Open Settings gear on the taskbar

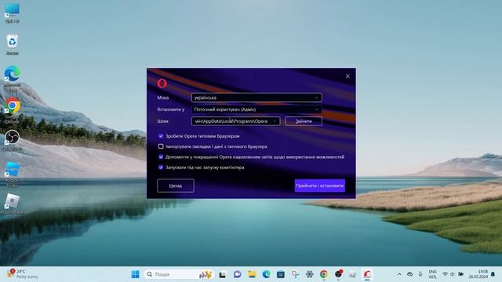pos(309,274)
